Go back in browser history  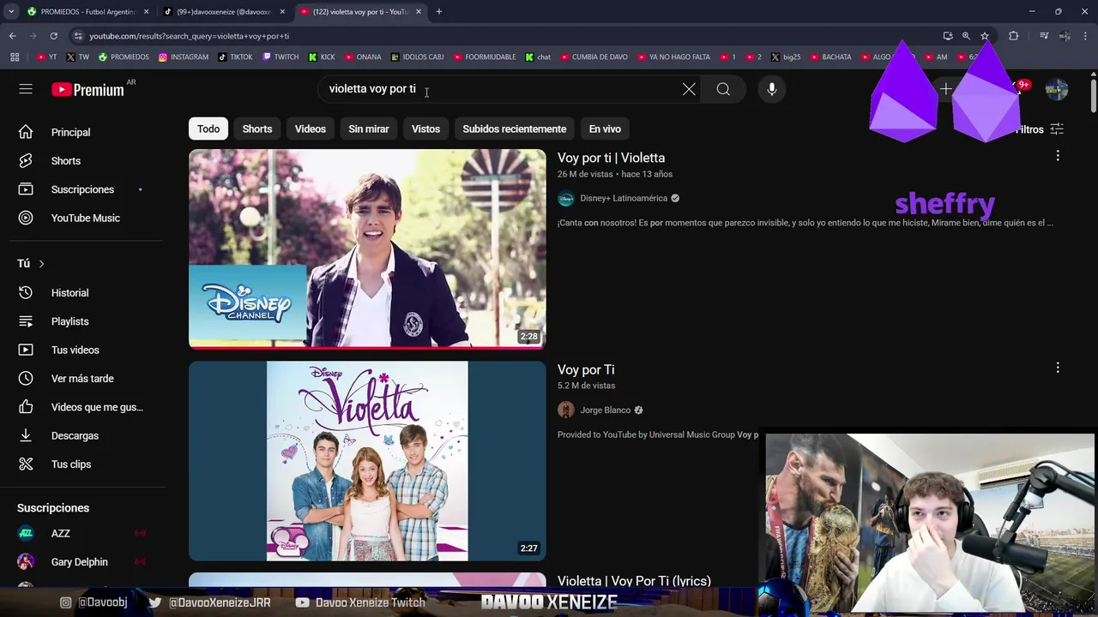tap(12, 36)
